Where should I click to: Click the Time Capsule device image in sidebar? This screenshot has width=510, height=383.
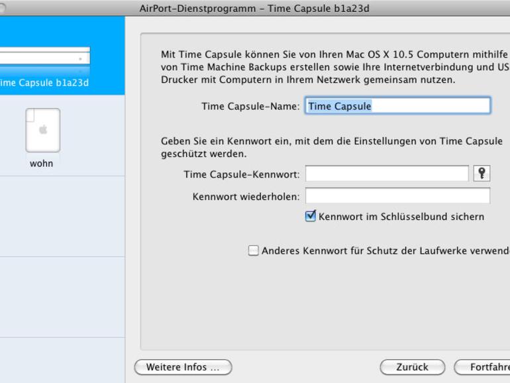(44, 59)
